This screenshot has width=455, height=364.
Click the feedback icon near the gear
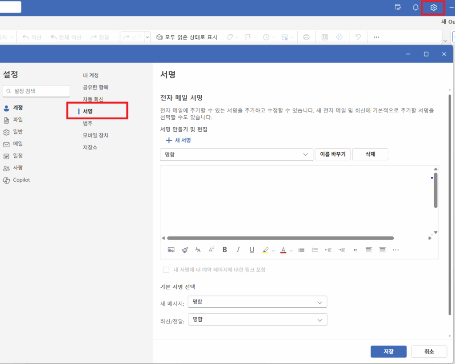pyautogui.click(x=398, y=7)
